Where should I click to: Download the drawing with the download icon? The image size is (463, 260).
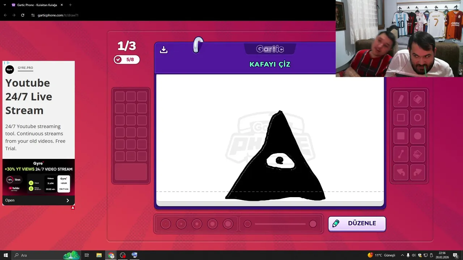[163, 50]
